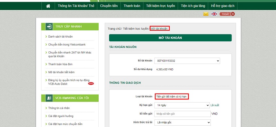Viewport: 276px width, 127px height.
Task: Expand the Số tài khoản dropdown
Action: pyautogui.click(x=187, y=61)
